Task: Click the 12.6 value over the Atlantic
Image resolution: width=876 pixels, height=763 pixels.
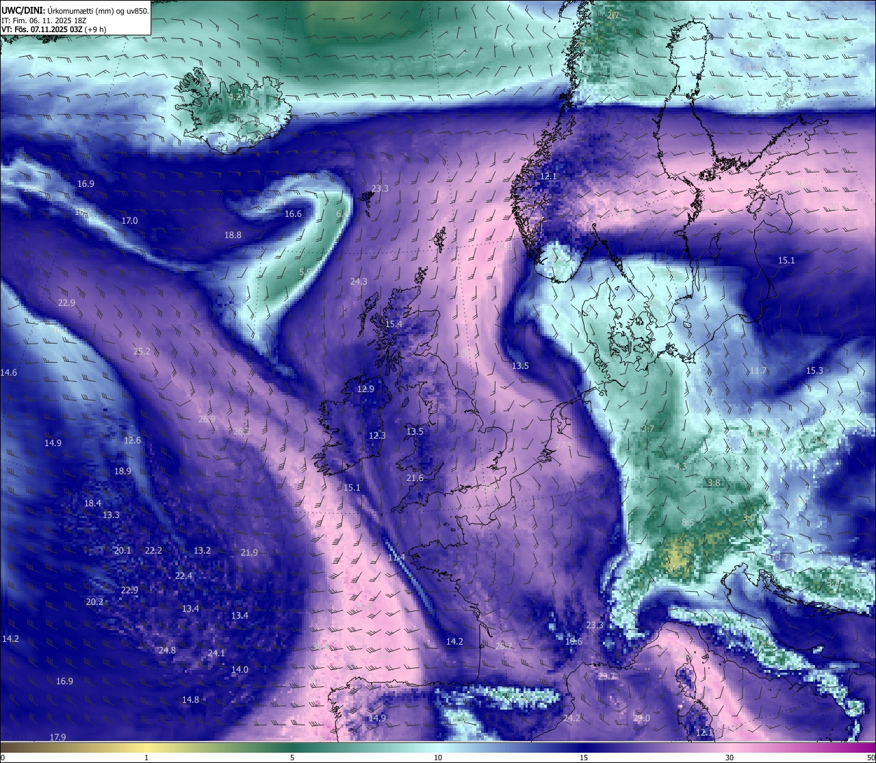Action: [132, 441]
